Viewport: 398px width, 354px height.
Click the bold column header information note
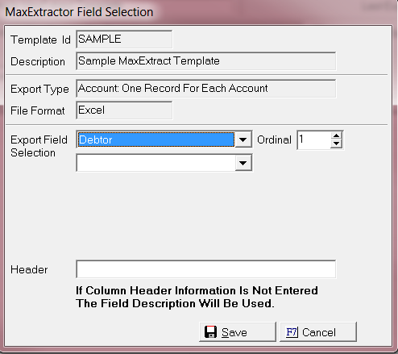[x=197, y=297]
